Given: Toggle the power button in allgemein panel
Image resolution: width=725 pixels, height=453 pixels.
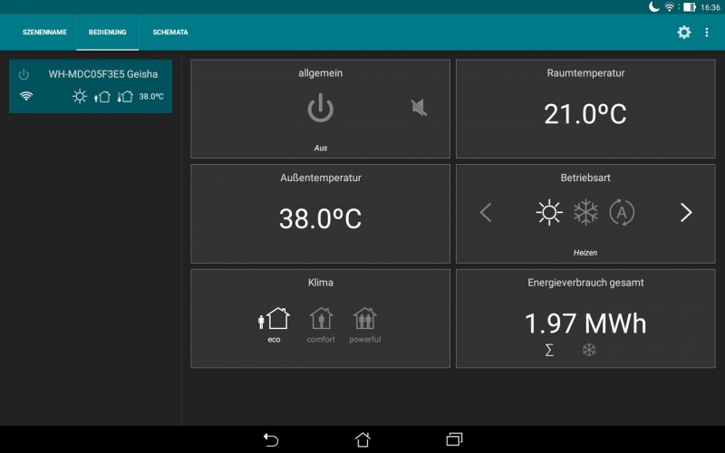Looking at the screenshot, I should (320, 109).
